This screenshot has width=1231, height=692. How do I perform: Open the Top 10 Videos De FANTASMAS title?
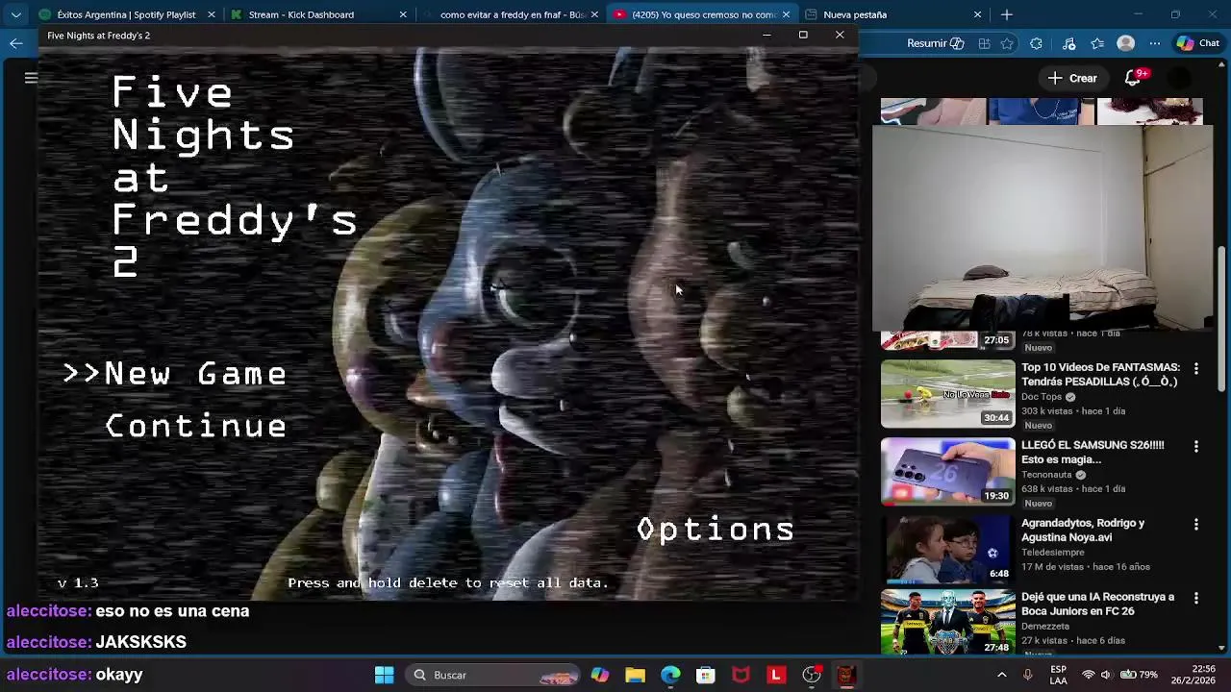1100,375
